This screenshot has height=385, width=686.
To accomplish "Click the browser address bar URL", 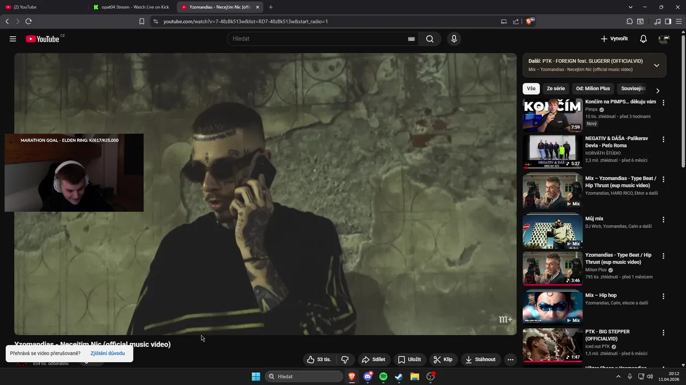I will click(x=245, y=21).
